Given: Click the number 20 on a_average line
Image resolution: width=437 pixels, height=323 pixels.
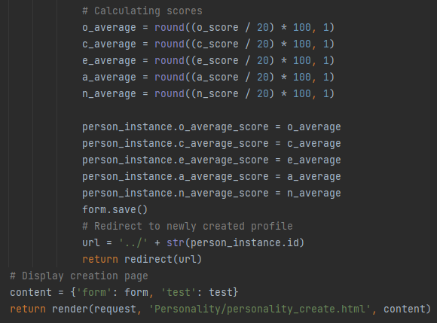Looking at the screenshot, I should tap(262, 77).
